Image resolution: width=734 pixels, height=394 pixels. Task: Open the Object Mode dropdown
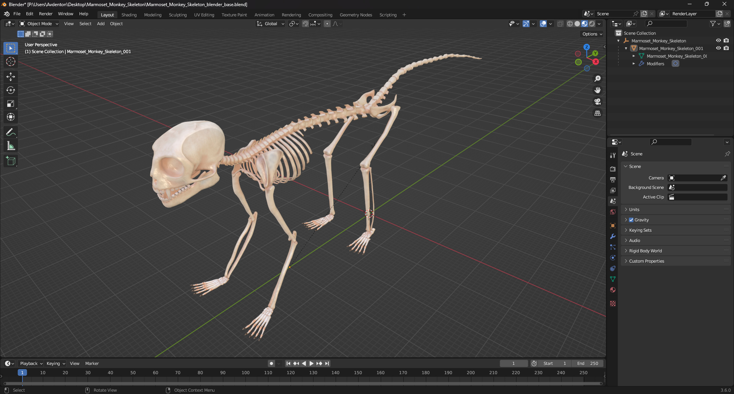point(39,24)
